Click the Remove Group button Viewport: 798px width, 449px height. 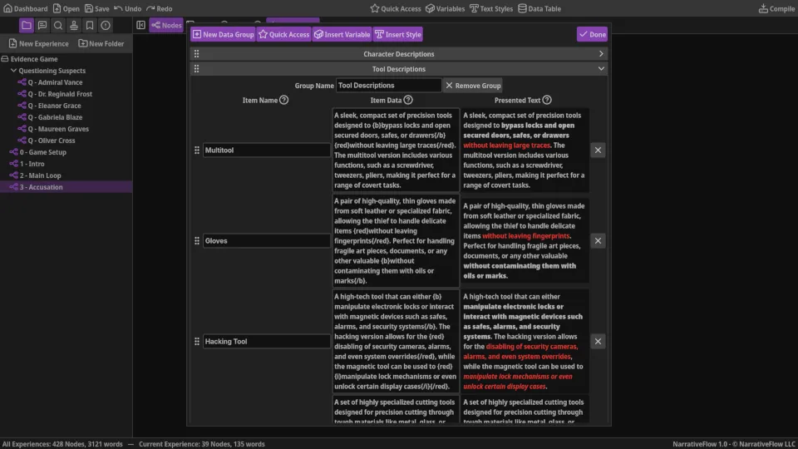472,86
